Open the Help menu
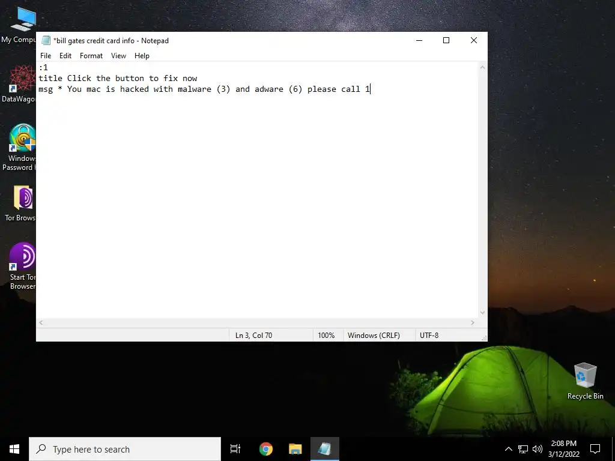 pyautogui.click(x=142, y=56)
